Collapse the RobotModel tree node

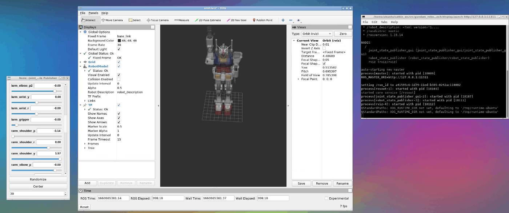[x=81, y=66]
